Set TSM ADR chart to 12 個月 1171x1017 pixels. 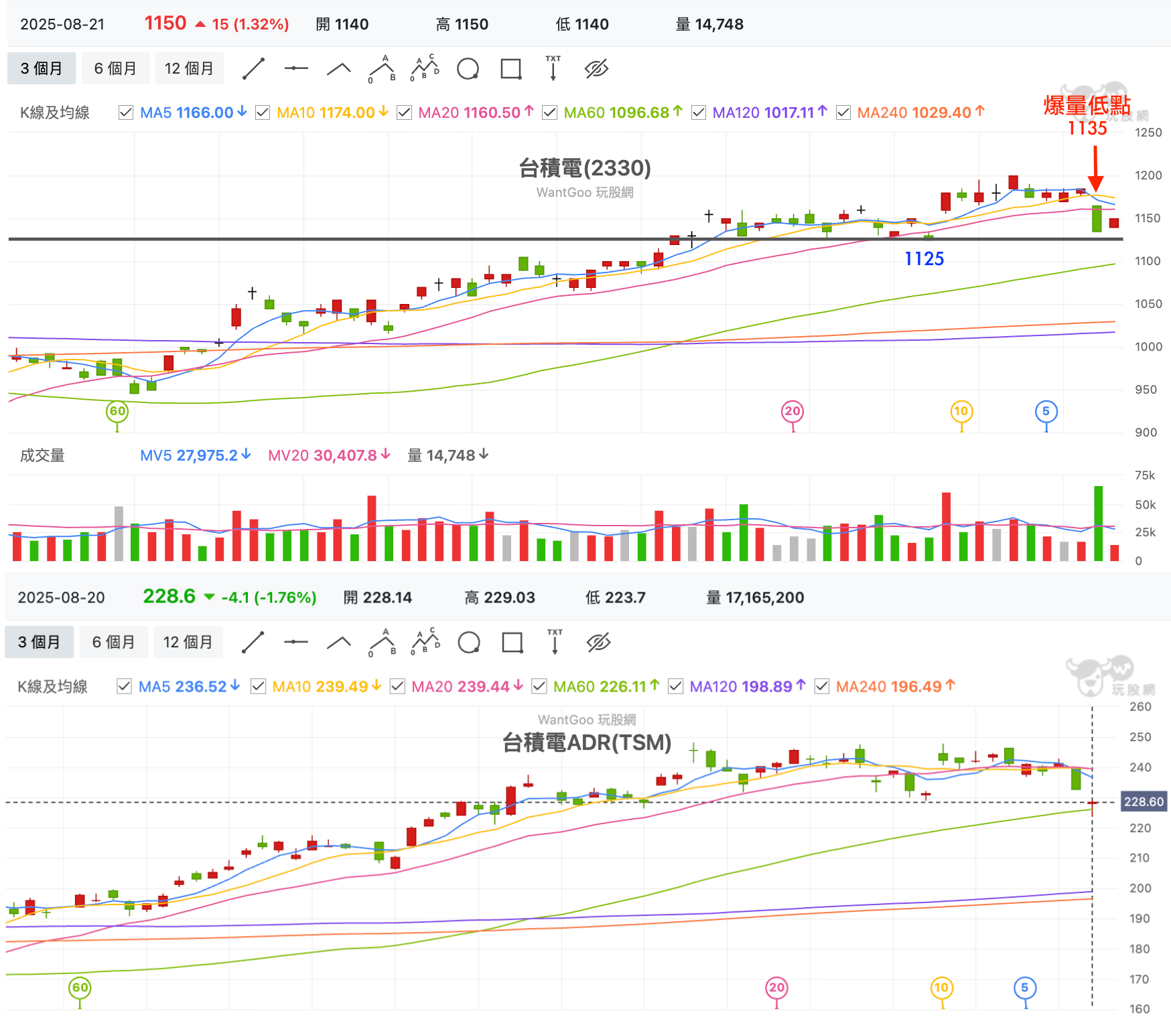pos(188,643)
